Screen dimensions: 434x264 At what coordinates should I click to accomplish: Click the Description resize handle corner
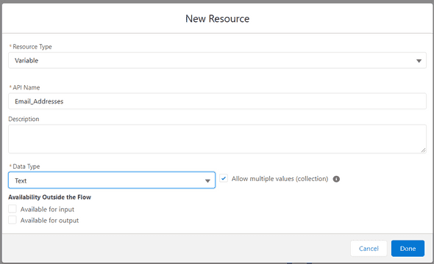coord(423,150)
